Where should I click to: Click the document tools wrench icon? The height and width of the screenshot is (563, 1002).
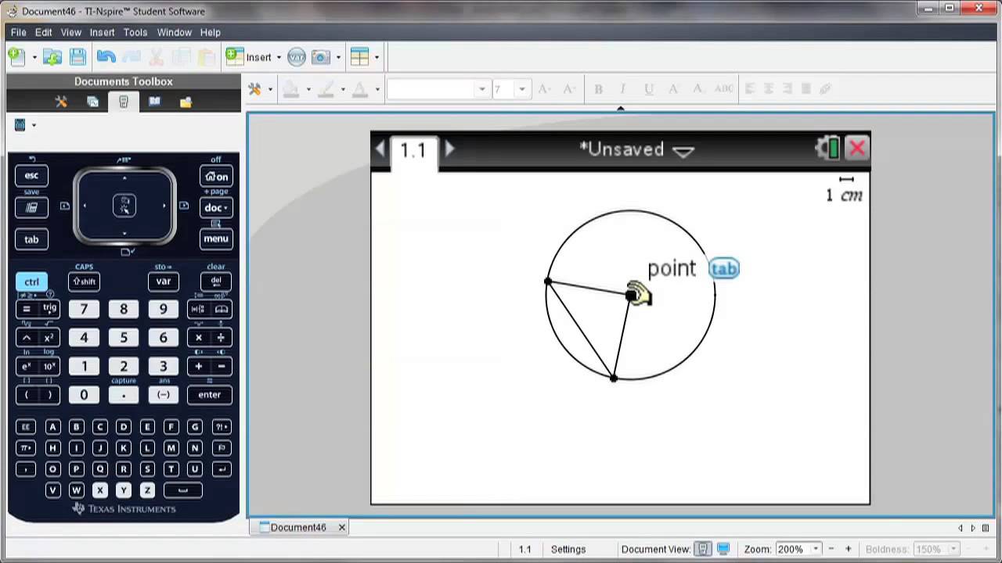(x=254, y=89)
